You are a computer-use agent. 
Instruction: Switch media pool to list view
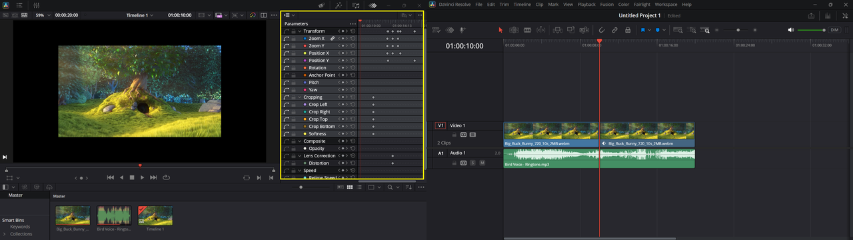click(359, 187)
